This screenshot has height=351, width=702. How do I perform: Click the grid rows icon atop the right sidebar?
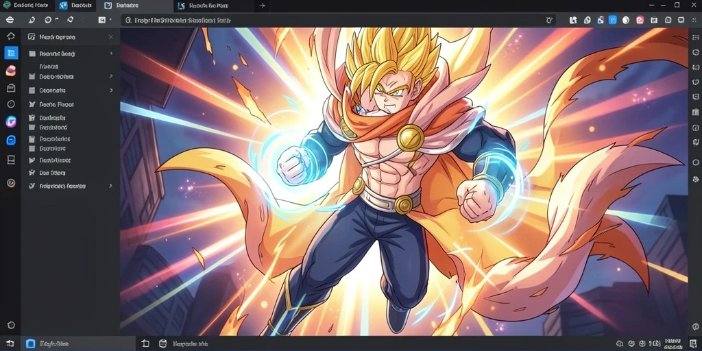[695, 38]
